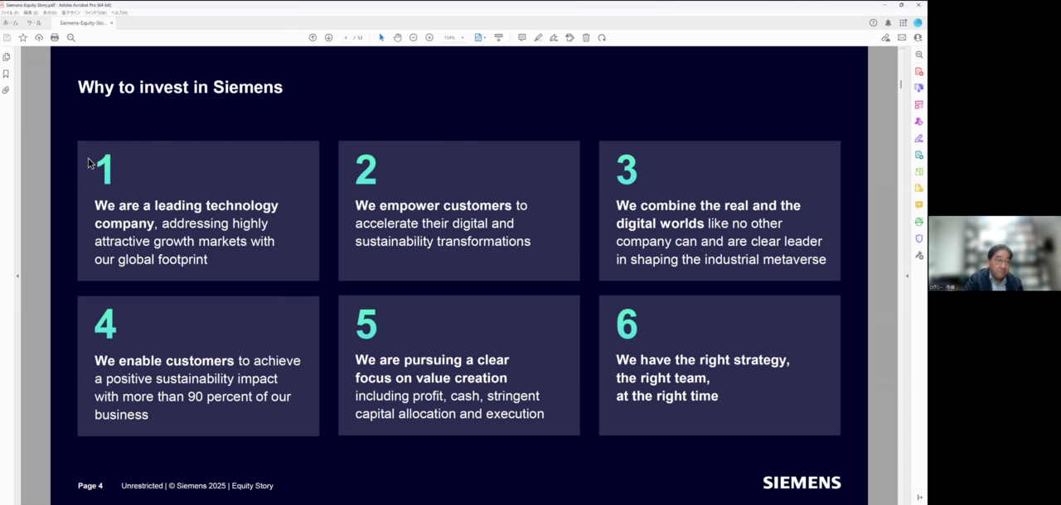
Task: Upload the file with the cloud icon
Action: pos(38,37)
